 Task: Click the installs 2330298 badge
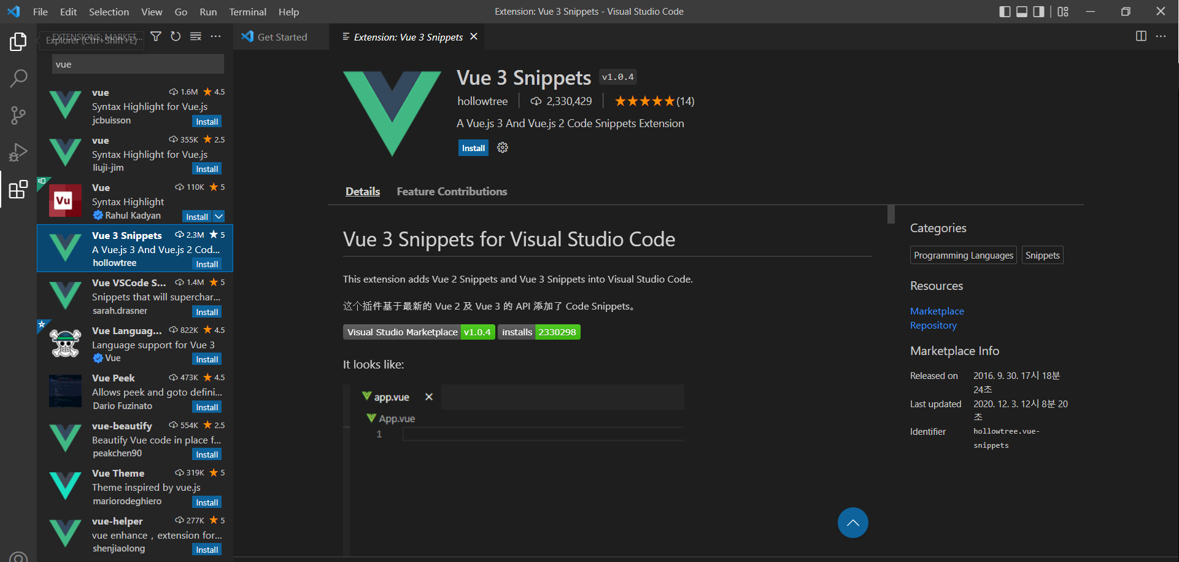pos(539,332)
